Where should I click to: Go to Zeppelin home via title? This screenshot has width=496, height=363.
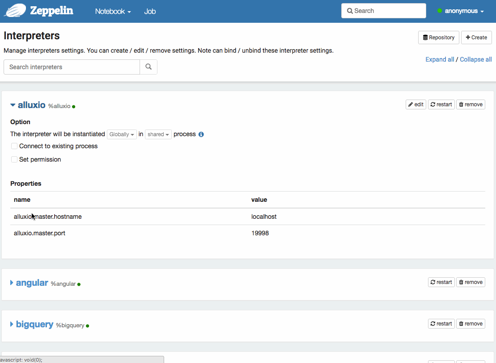tap(51, 11)
